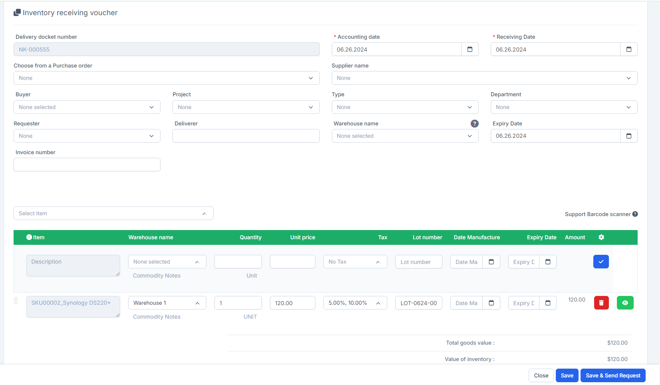Screen dimensions: 660x385
Task: Click Save & Send Request button
Action: (612, 375)
